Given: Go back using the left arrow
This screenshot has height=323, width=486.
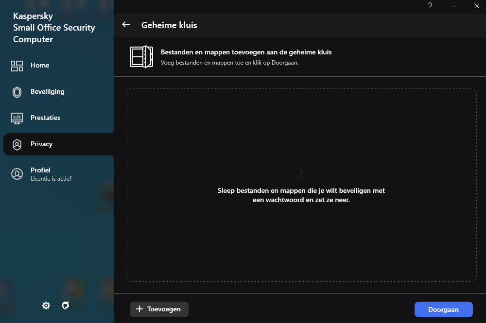Looking at the screenshot, I should pyautogui.click(x=126, y=24).
